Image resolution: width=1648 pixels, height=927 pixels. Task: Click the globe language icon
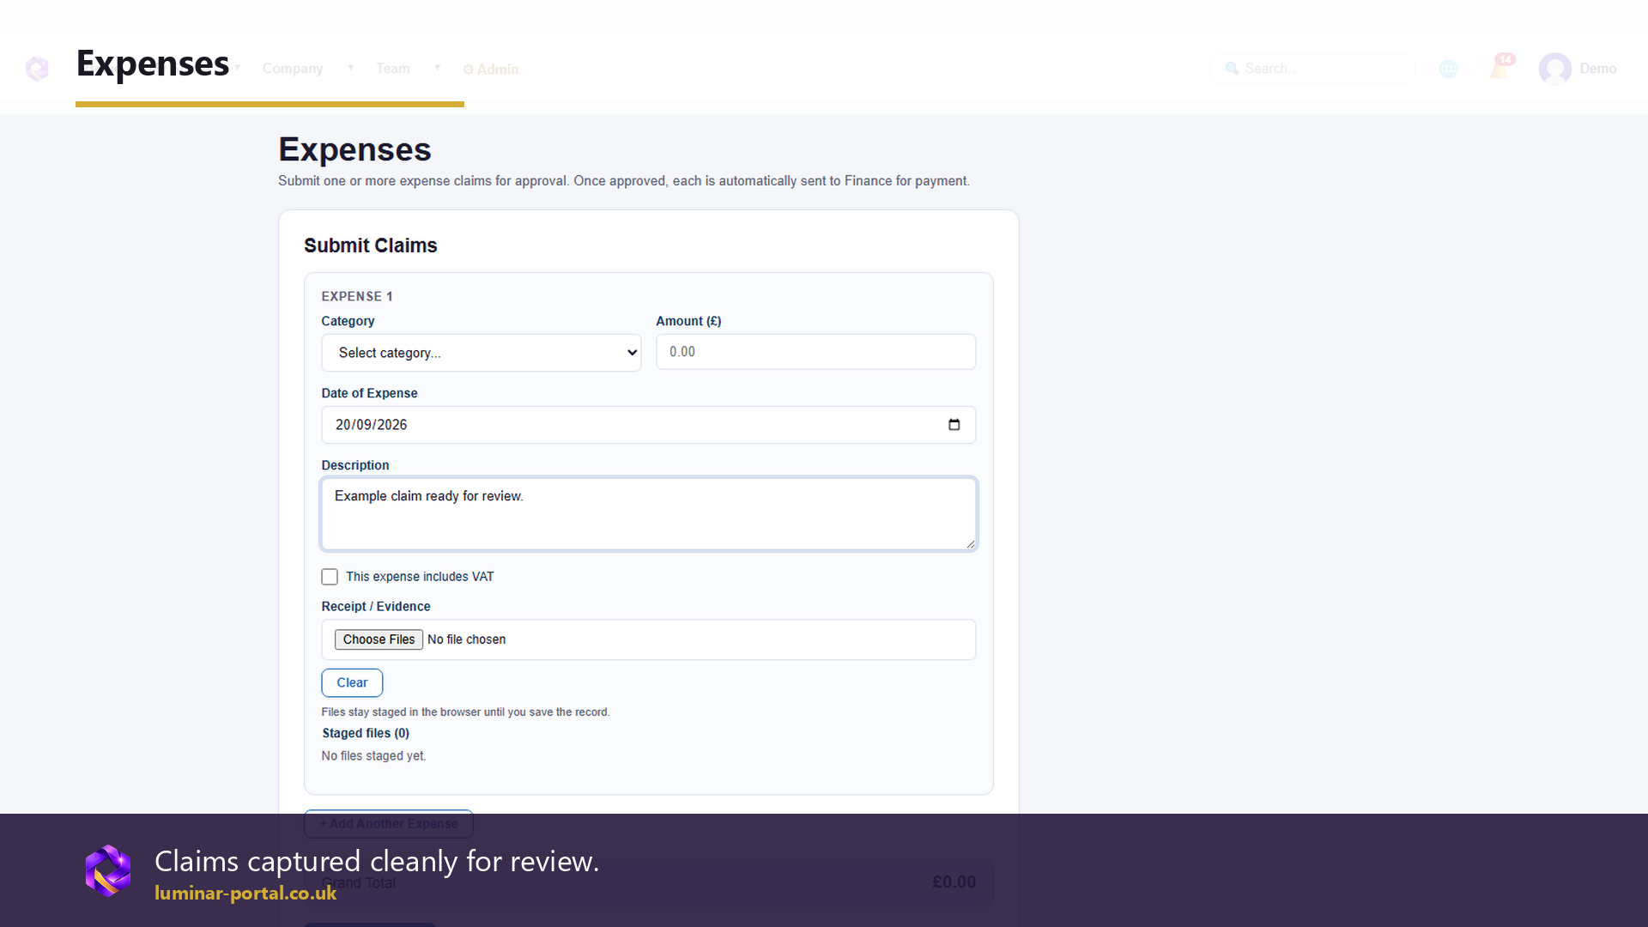pyautogui.click(x=1449, y=69)
